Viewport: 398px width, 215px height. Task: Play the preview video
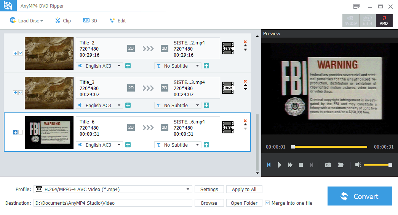tap(280, 165)
